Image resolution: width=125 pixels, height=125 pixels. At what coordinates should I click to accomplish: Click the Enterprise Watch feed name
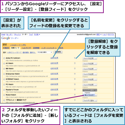tap(13, 74)
